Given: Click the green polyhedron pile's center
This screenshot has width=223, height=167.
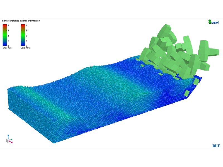Looking at the screenshot, I should pyautogui.click(x=173, y=56).
